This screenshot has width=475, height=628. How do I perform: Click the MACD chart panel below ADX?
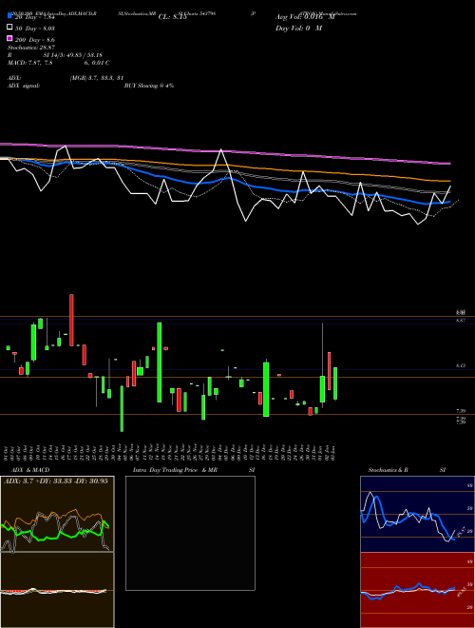(57, 590)
